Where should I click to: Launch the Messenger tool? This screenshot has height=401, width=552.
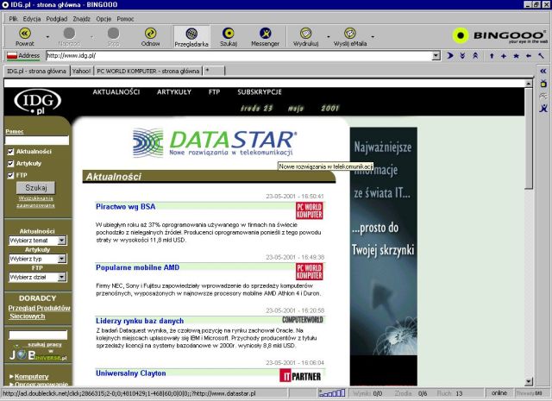click(265, 37)
